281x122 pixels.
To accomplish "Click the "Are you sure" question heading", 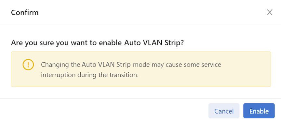I will coord(98,43).
